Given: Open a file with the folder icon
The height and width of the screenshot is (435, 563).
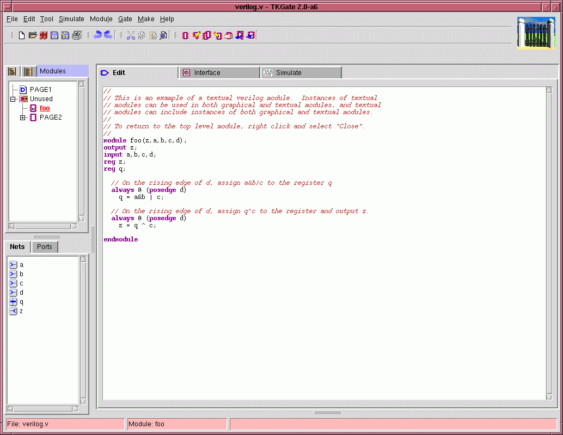Looking at the screenshot, I should tap(33, 35).
